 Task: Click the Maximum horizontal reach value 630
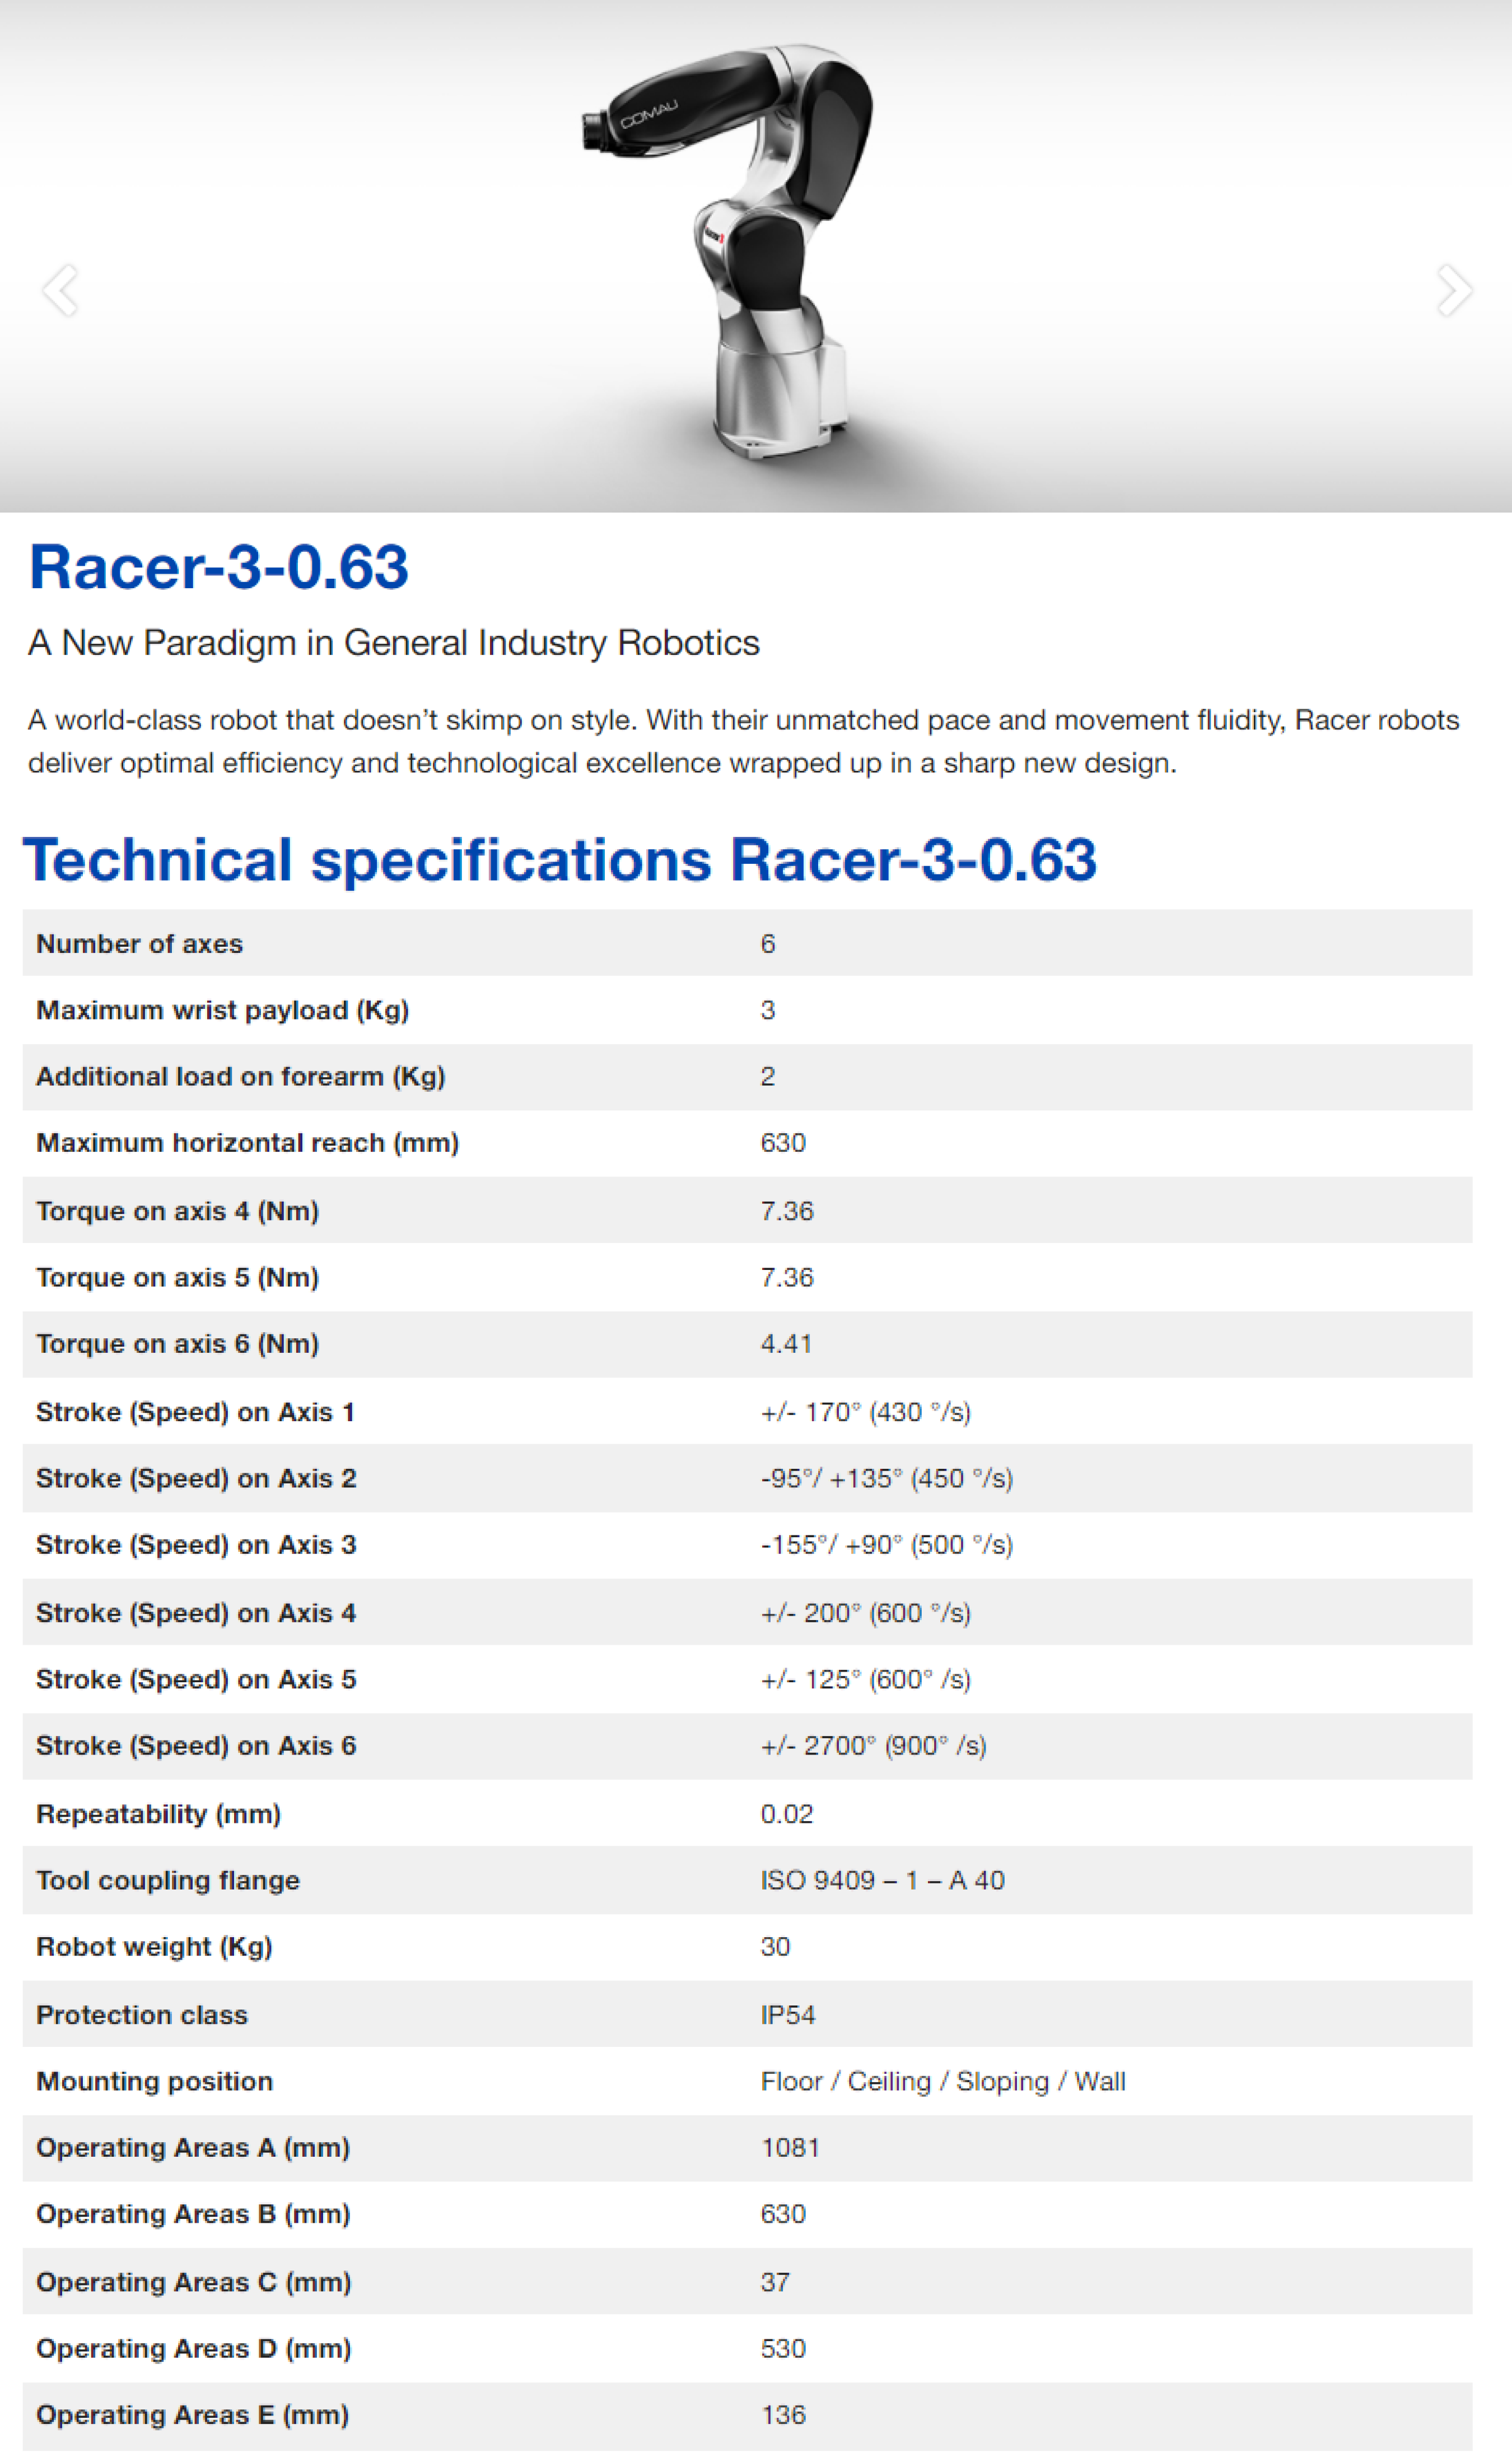point(782,1142)
